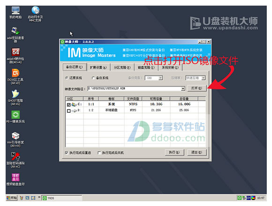Click the green tray icon
This screenshot has width=272, height=206.
[239, 198]
